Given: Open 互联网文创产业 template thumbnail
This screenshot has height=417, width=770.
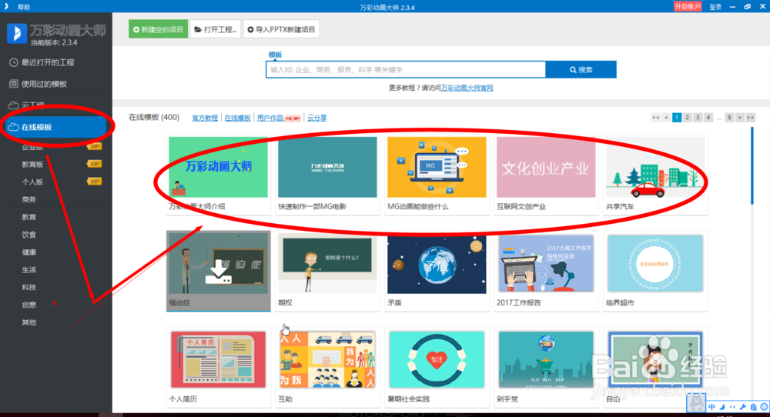Looking at the screenshot, I should point(546,167).
